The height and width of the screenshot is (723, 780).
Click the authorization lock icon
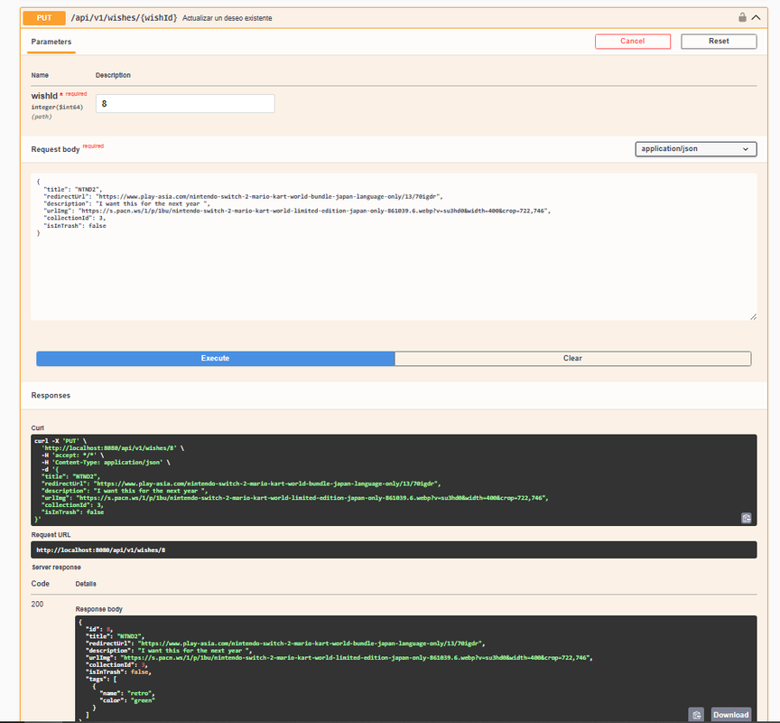tap(742, 17)
